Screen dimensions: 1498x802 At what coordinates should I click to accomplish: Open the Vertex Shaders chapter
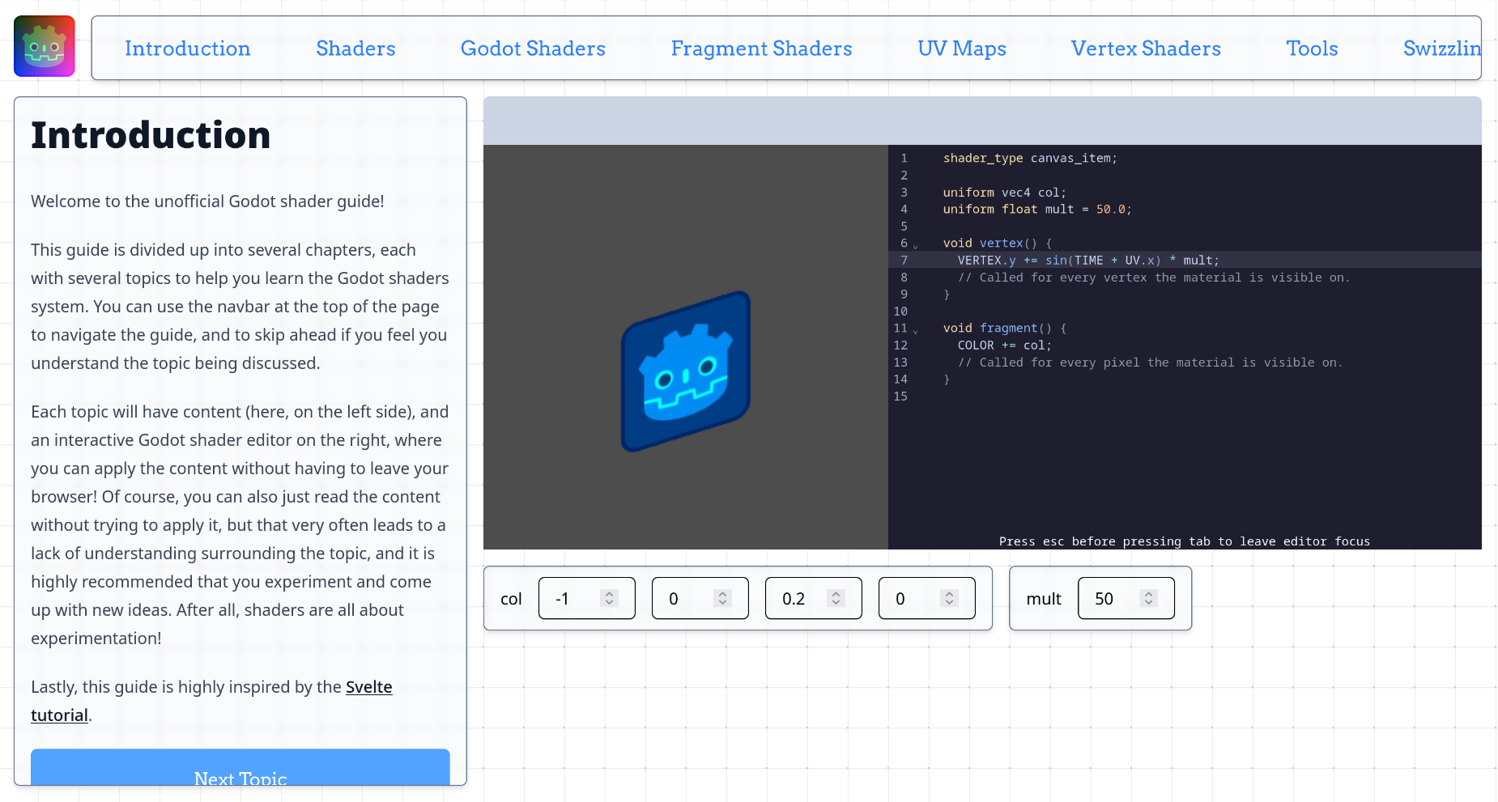[x=1146, y=49]
